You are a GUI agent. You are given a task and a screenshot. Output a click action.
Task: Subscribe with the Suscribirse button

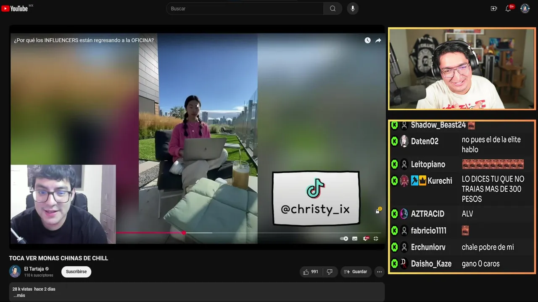point(76,272)
